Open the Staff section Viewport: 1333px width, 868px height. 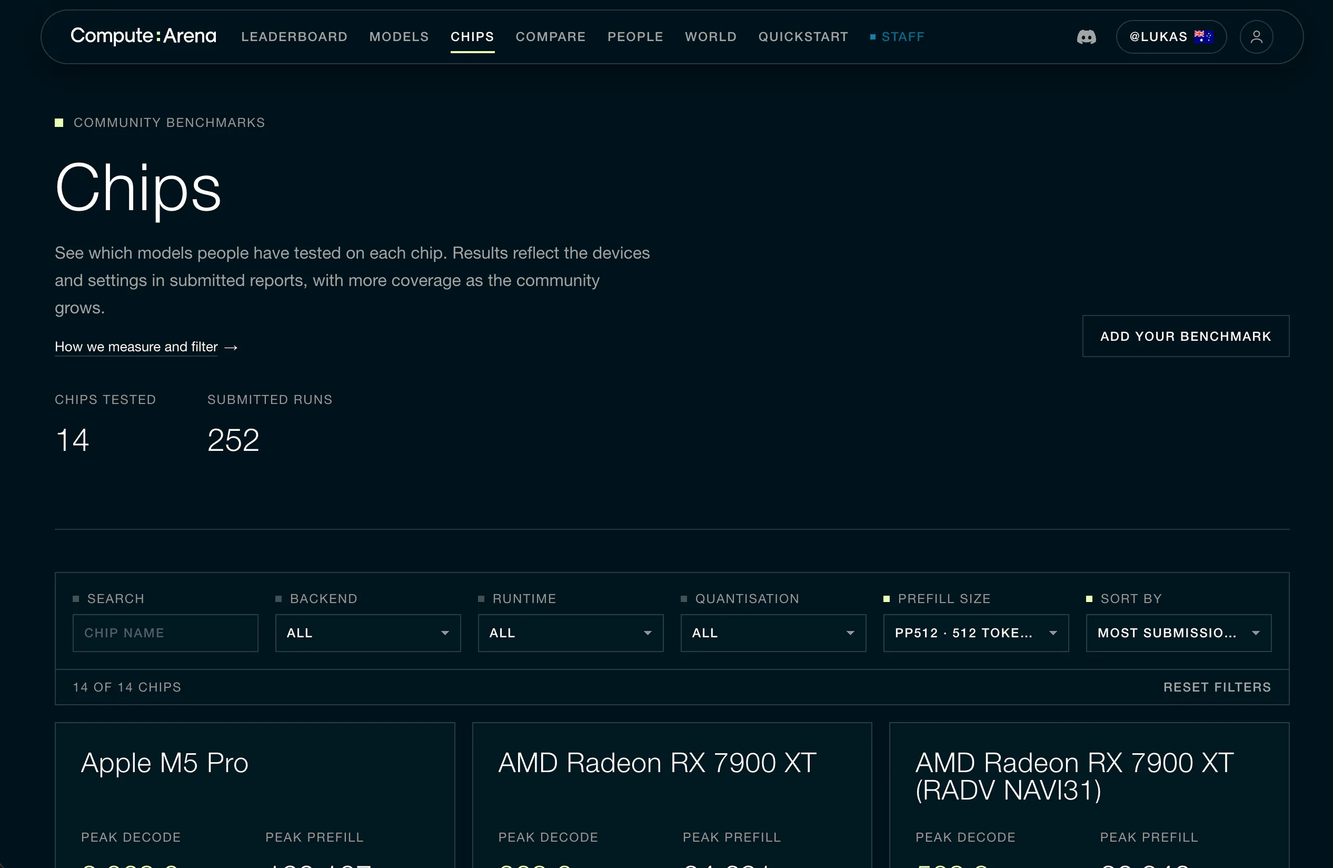[x=897, y=37]
